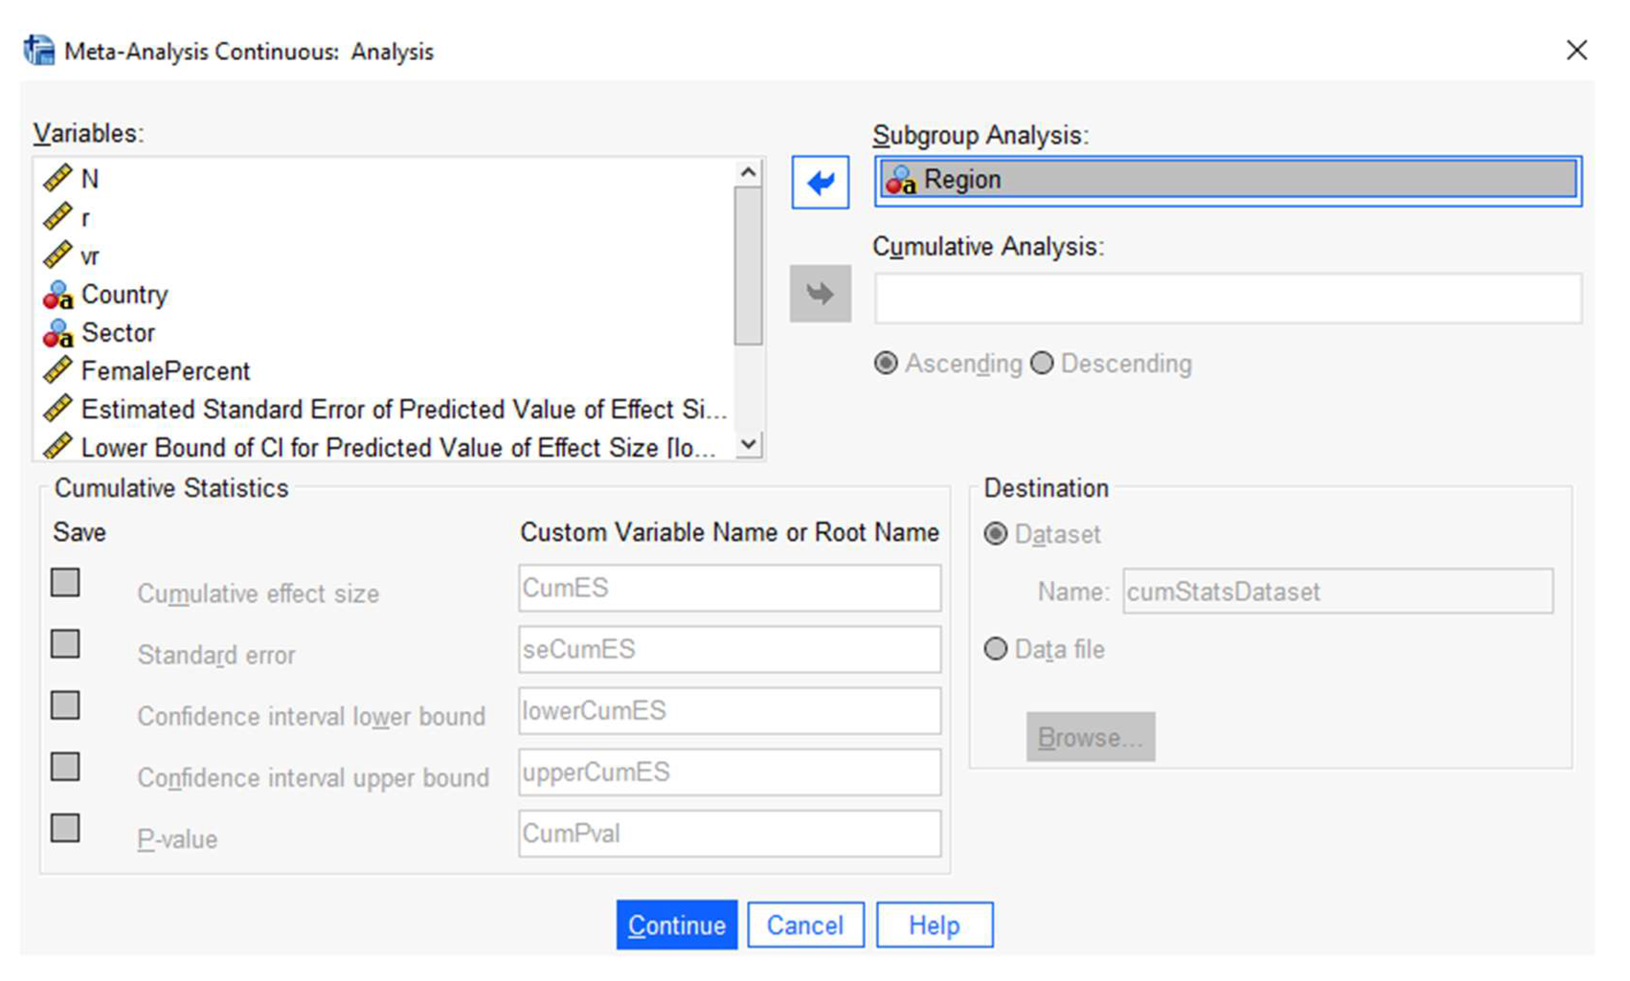Select the N scale variable

click(x=89, y=179)
